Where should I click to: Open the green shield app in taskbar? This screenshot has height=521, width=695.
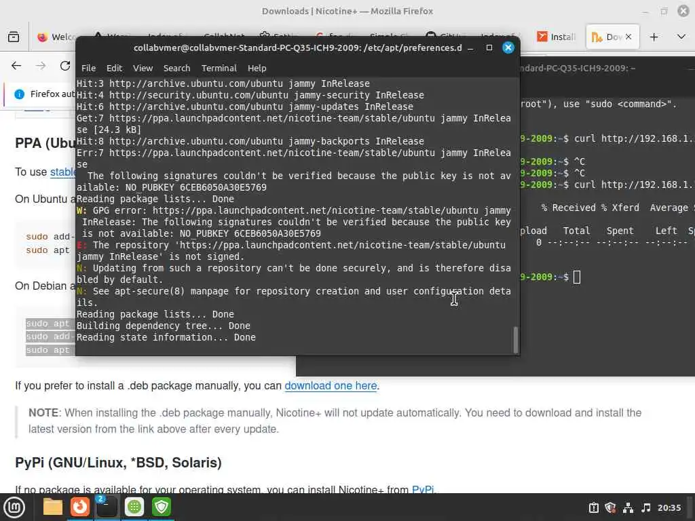162,507
